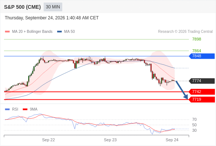This screenshot has width=216, height=146.
Task: Toggle the RSI legend label
Action: point(15,109)
